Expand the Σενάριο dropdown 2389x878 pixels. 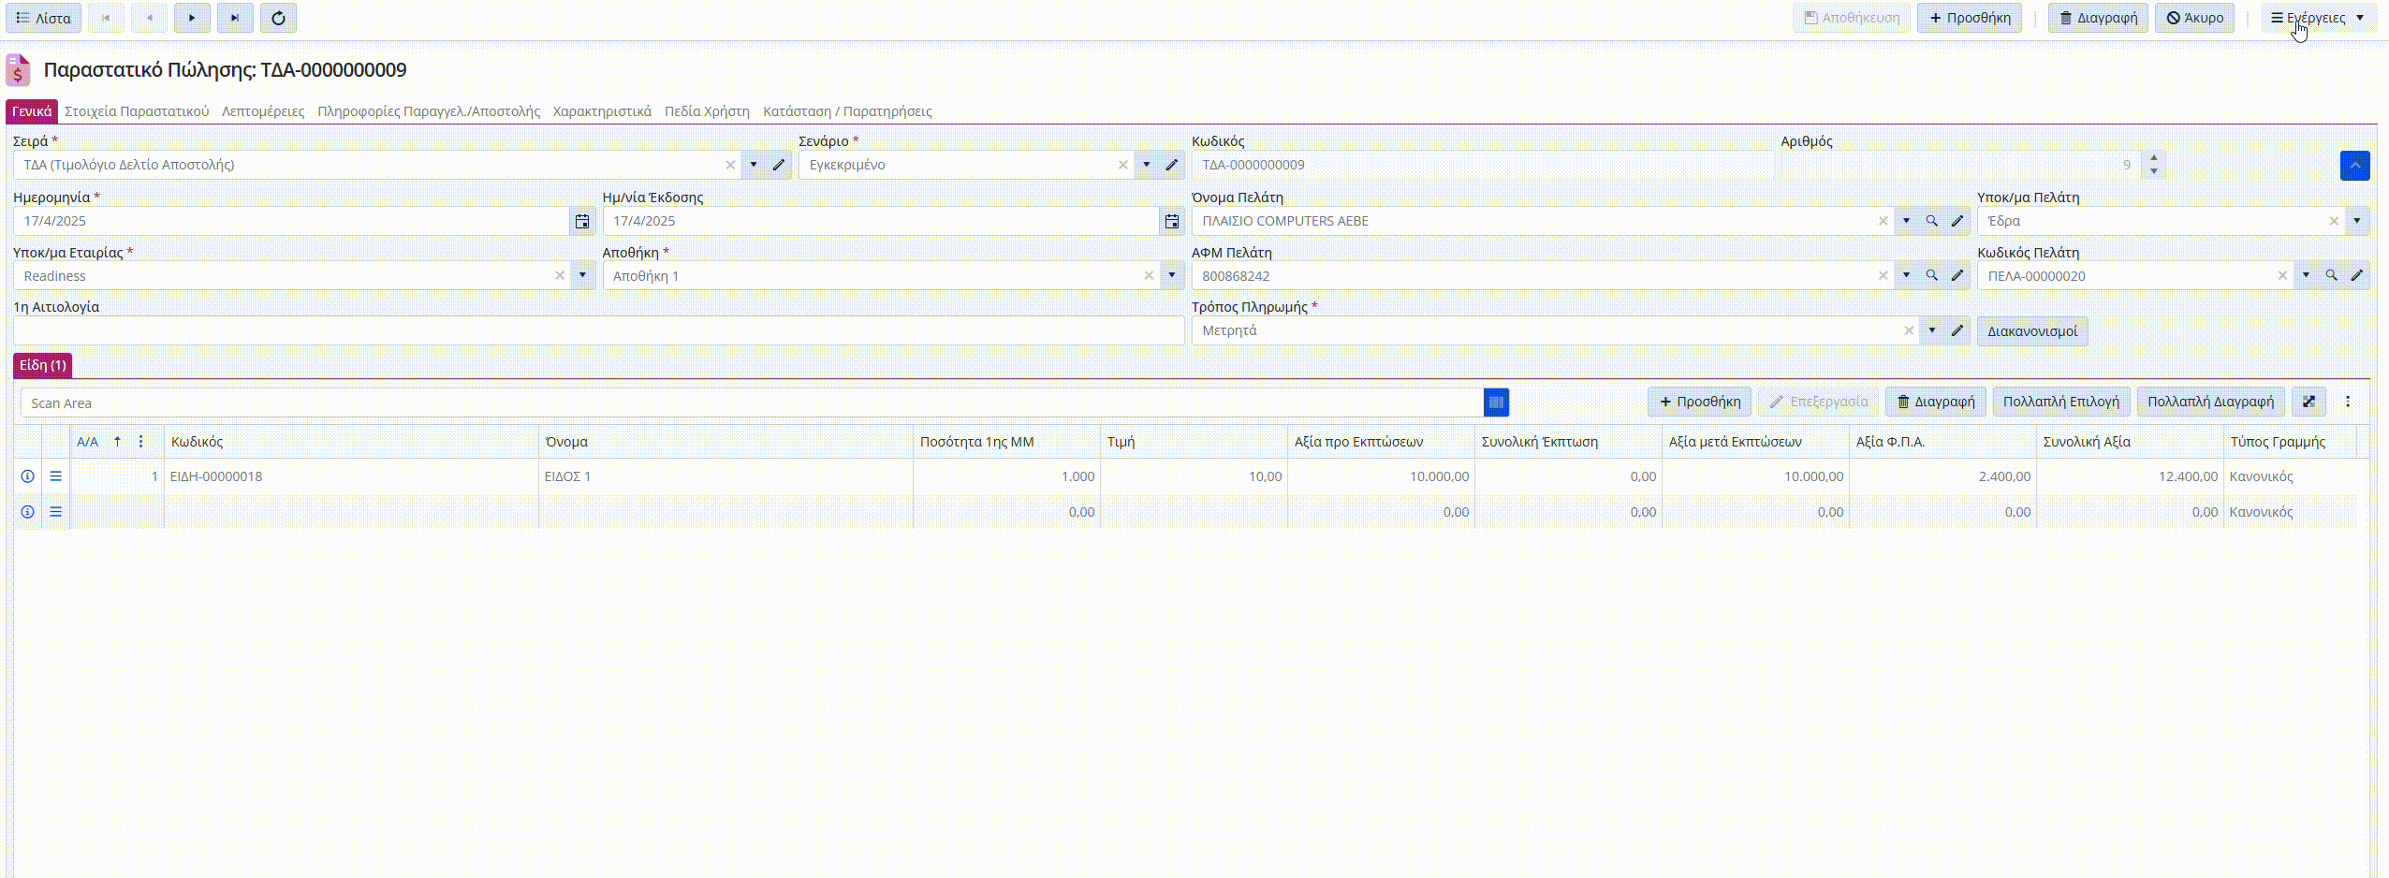(x=1147, y=165)
